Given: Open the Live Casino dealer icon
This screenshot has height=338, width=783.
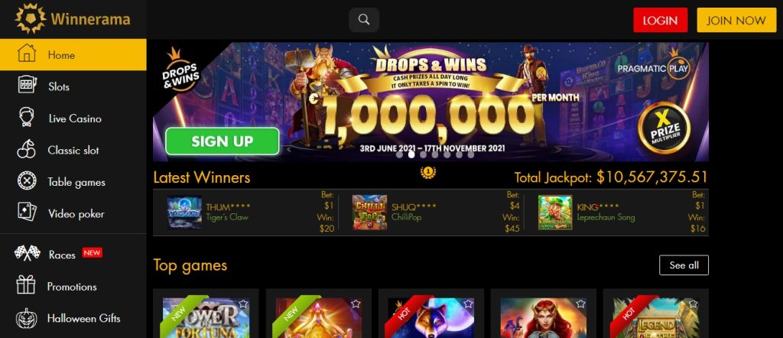Looking at the screenshot, I should [27, 118].
